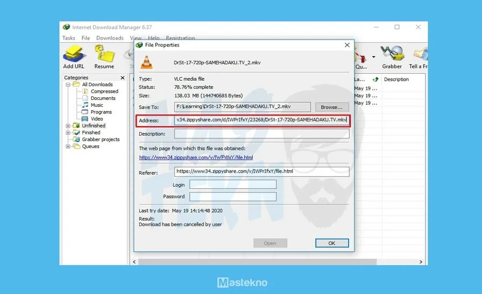The height and width of the screenshot is (294, 482).
Task: Click the Unfinished folder icon
Action: coord(76,126)
